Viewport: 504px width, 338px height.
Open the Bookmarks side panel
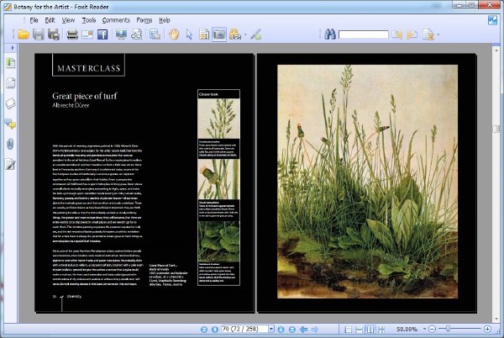(11, 62)
